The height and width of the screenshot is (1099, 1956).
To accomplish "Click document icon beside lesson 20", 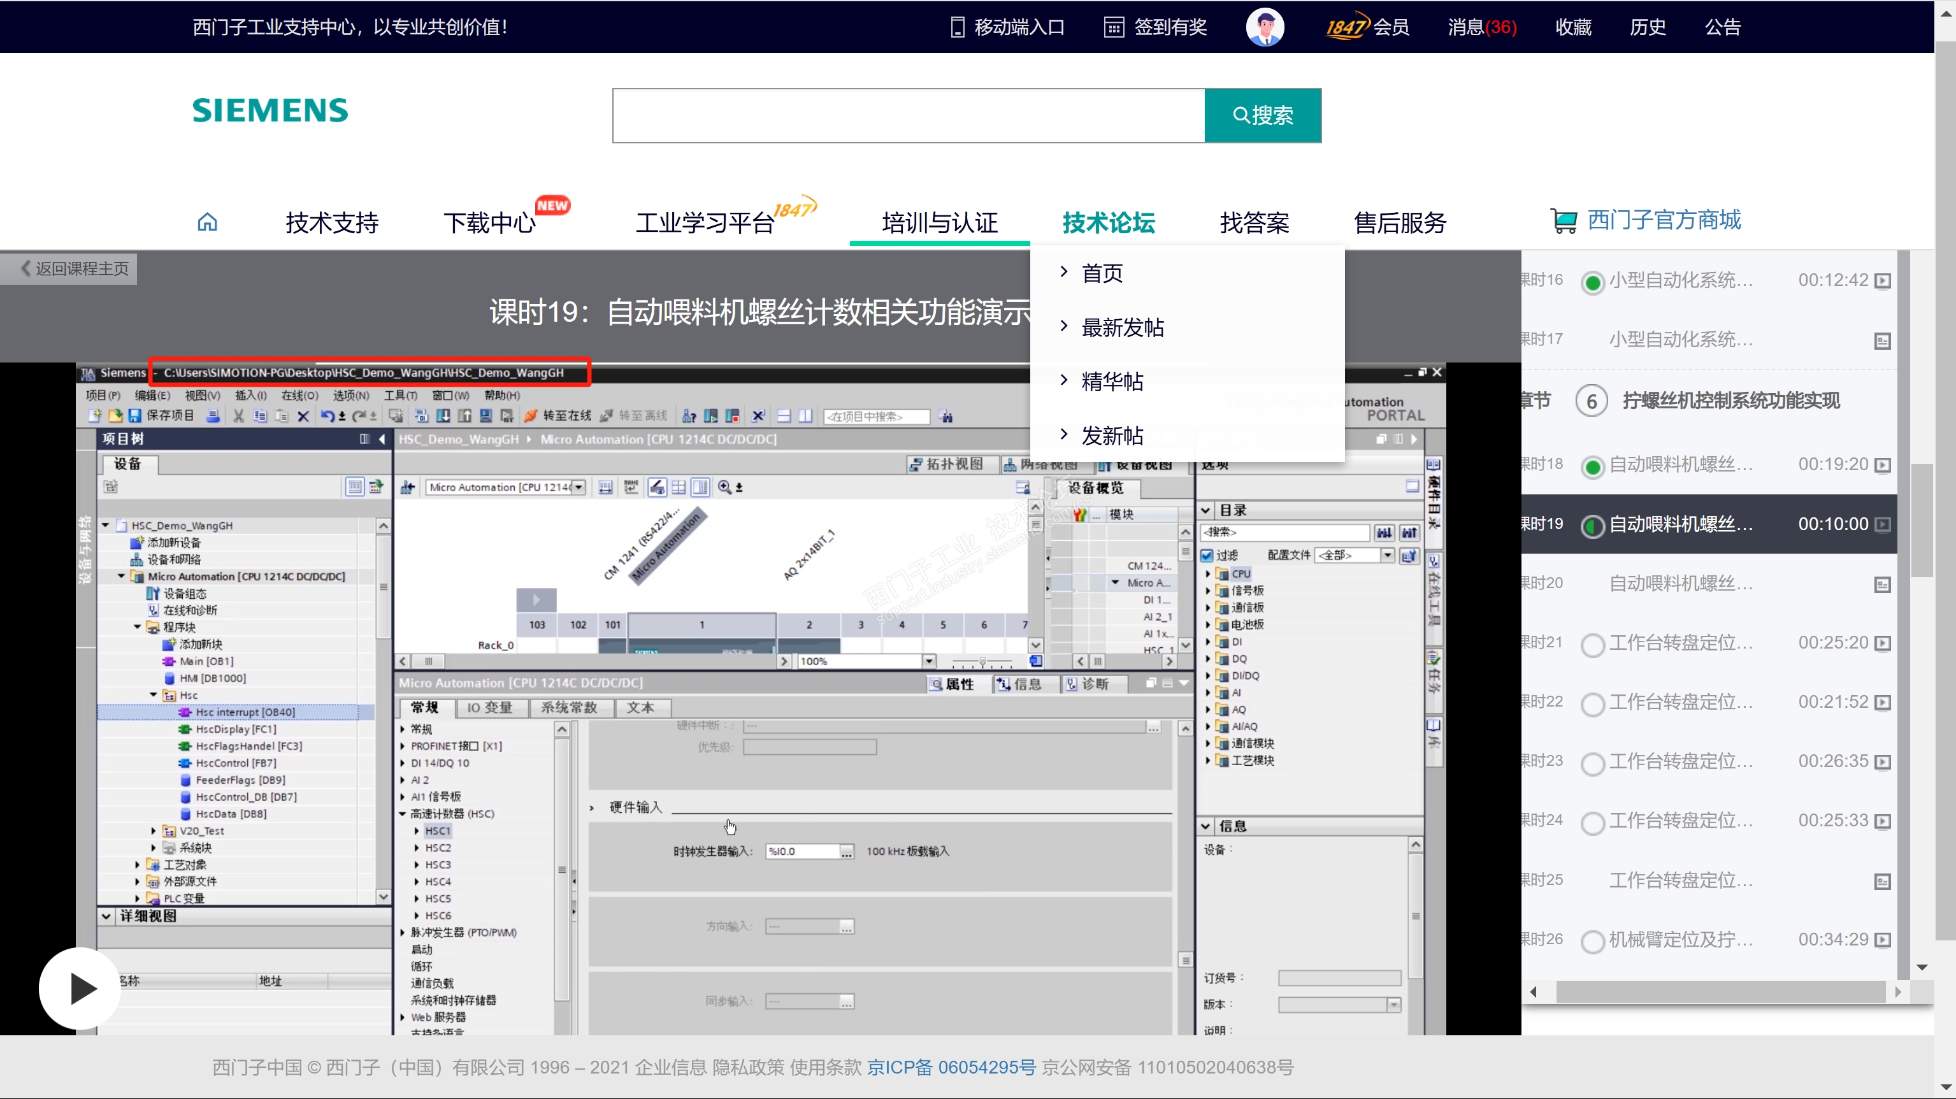I will pyautogui.click(x=1882, y=584).
